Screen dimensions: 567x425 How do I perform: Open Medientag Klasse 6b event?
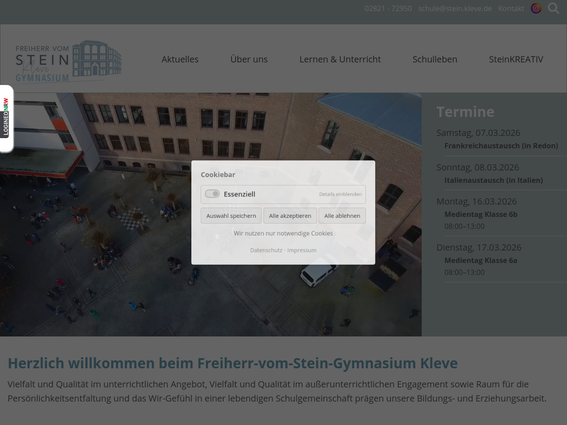(x=481, y=214)
